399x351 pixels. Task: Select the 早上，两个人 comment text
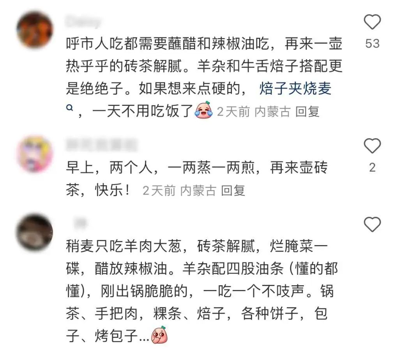tap(196, 179)
